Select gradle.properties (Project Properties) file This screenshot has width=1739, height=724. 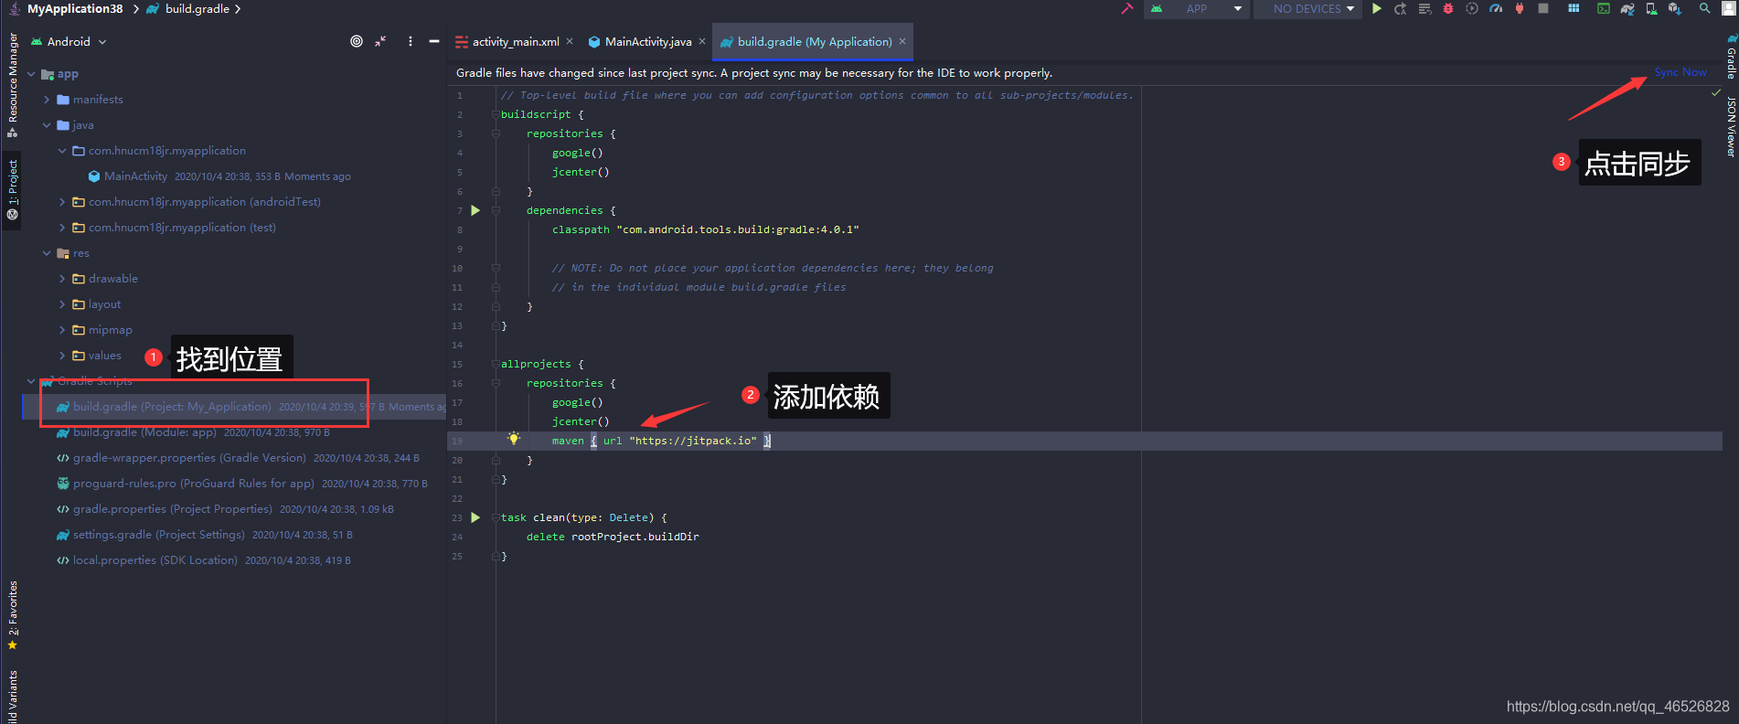173,509
